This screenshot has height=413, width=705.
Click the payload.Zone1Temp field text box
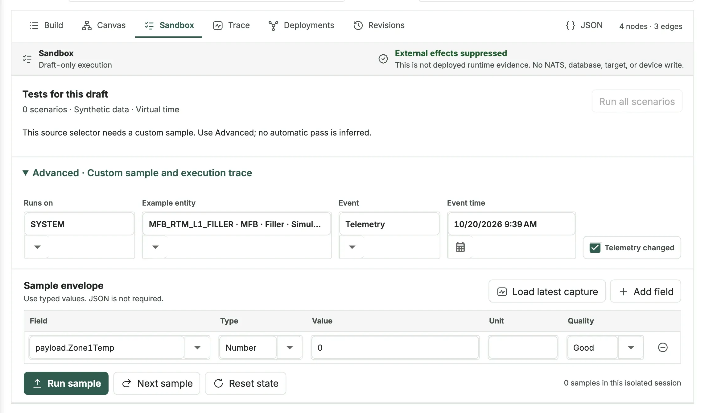tap(107, 348)
